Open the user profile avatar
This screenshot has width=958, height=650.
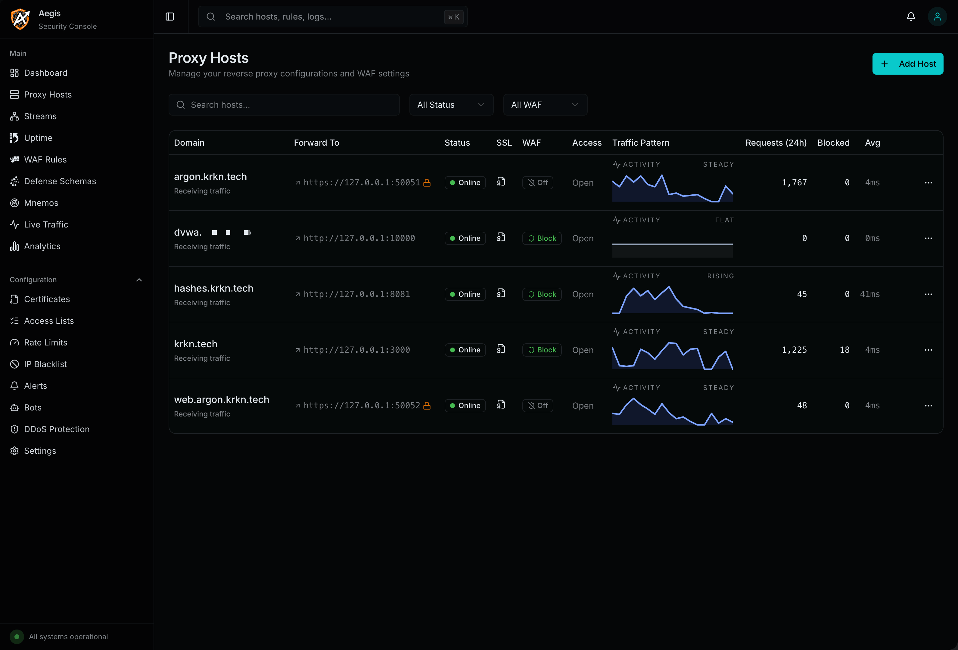[x=937, y=17]
